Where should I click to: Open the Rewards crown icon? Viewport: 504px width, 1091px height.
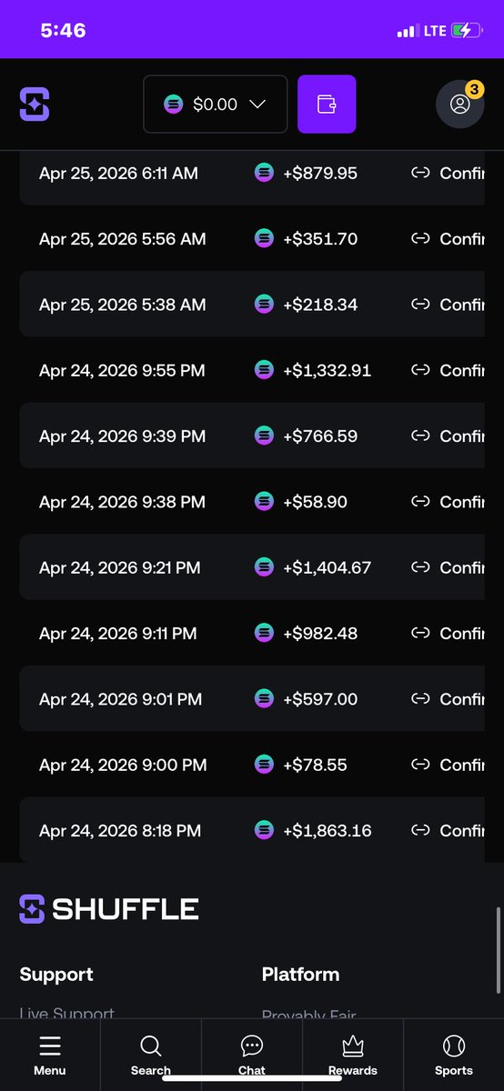tap(353, 1046)
